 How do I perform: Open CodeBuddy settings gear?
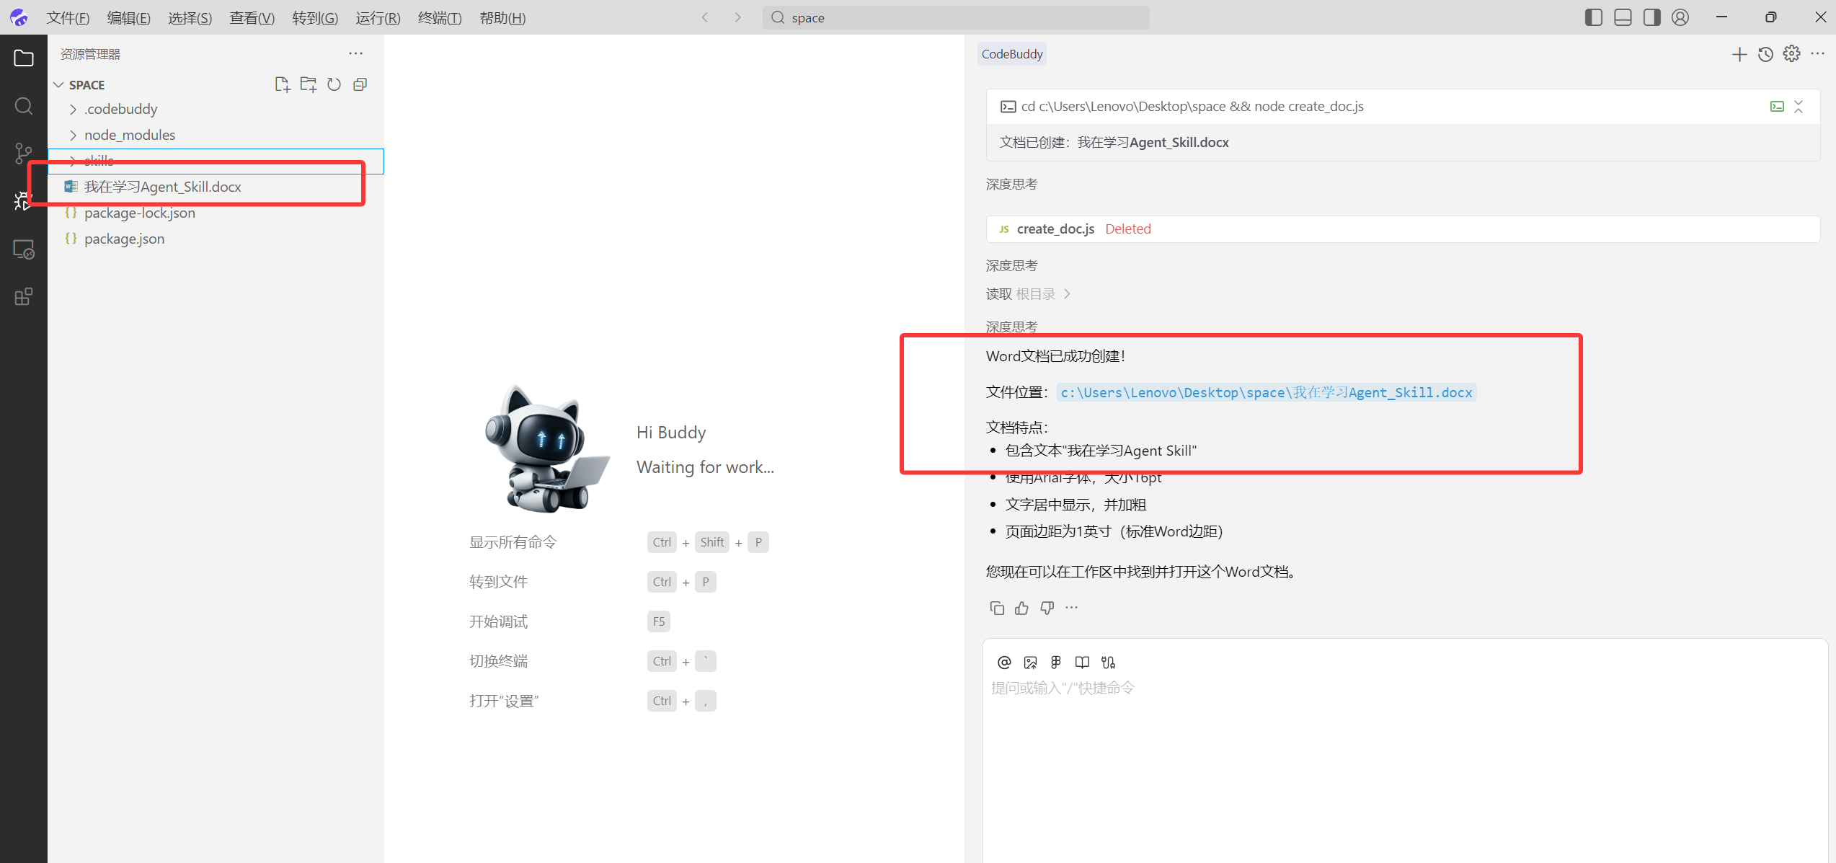coord(1791,54)
